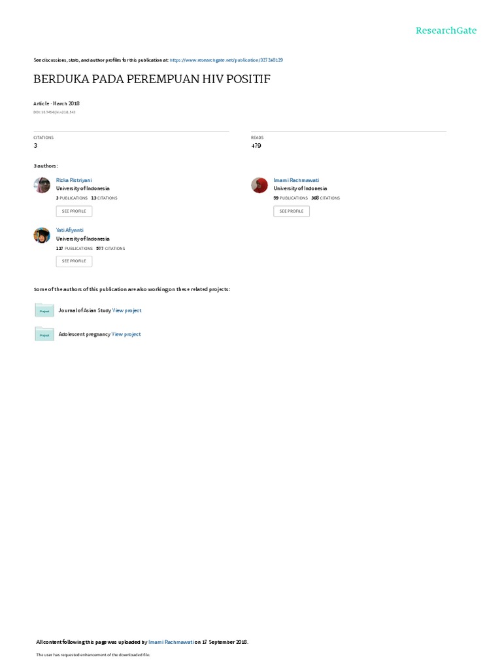Click See Profile under Yati Afiyanti
The width and height of the screenshot is (502, 670).
pos(74,261)
